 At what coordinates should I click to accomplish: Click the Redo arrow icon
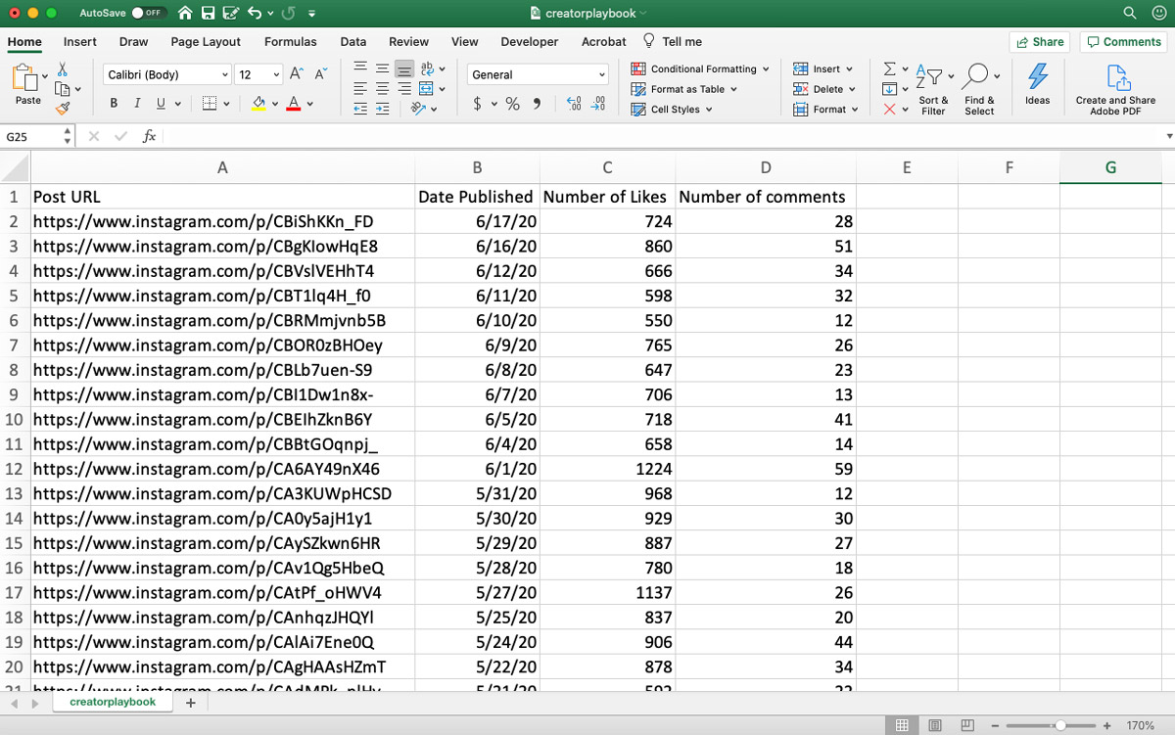pos(289,14)
